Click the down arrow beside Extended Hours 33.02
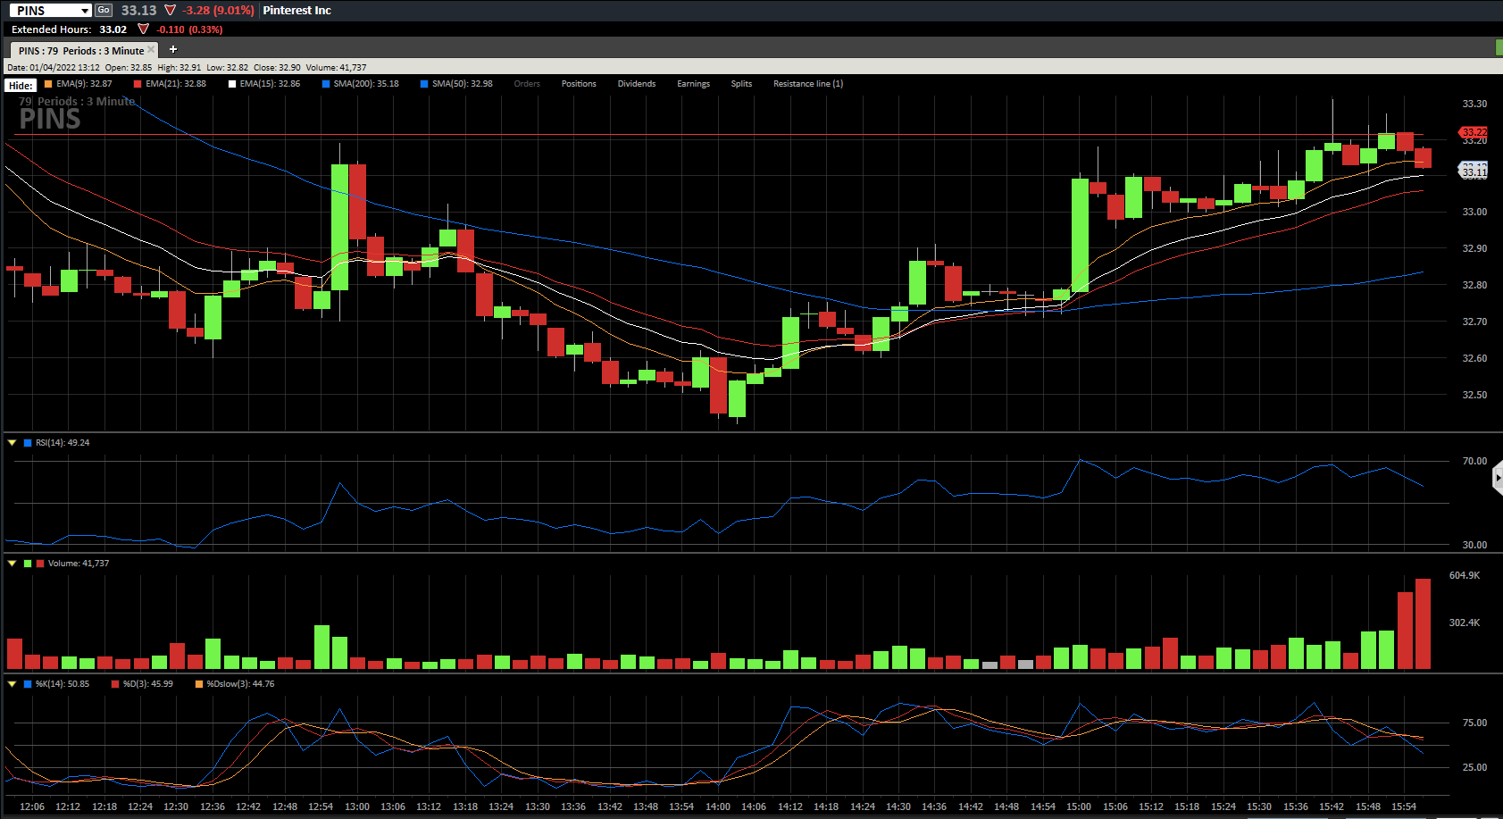The image size is (1503, 819). pyautogui.click(x=143, y=29)
